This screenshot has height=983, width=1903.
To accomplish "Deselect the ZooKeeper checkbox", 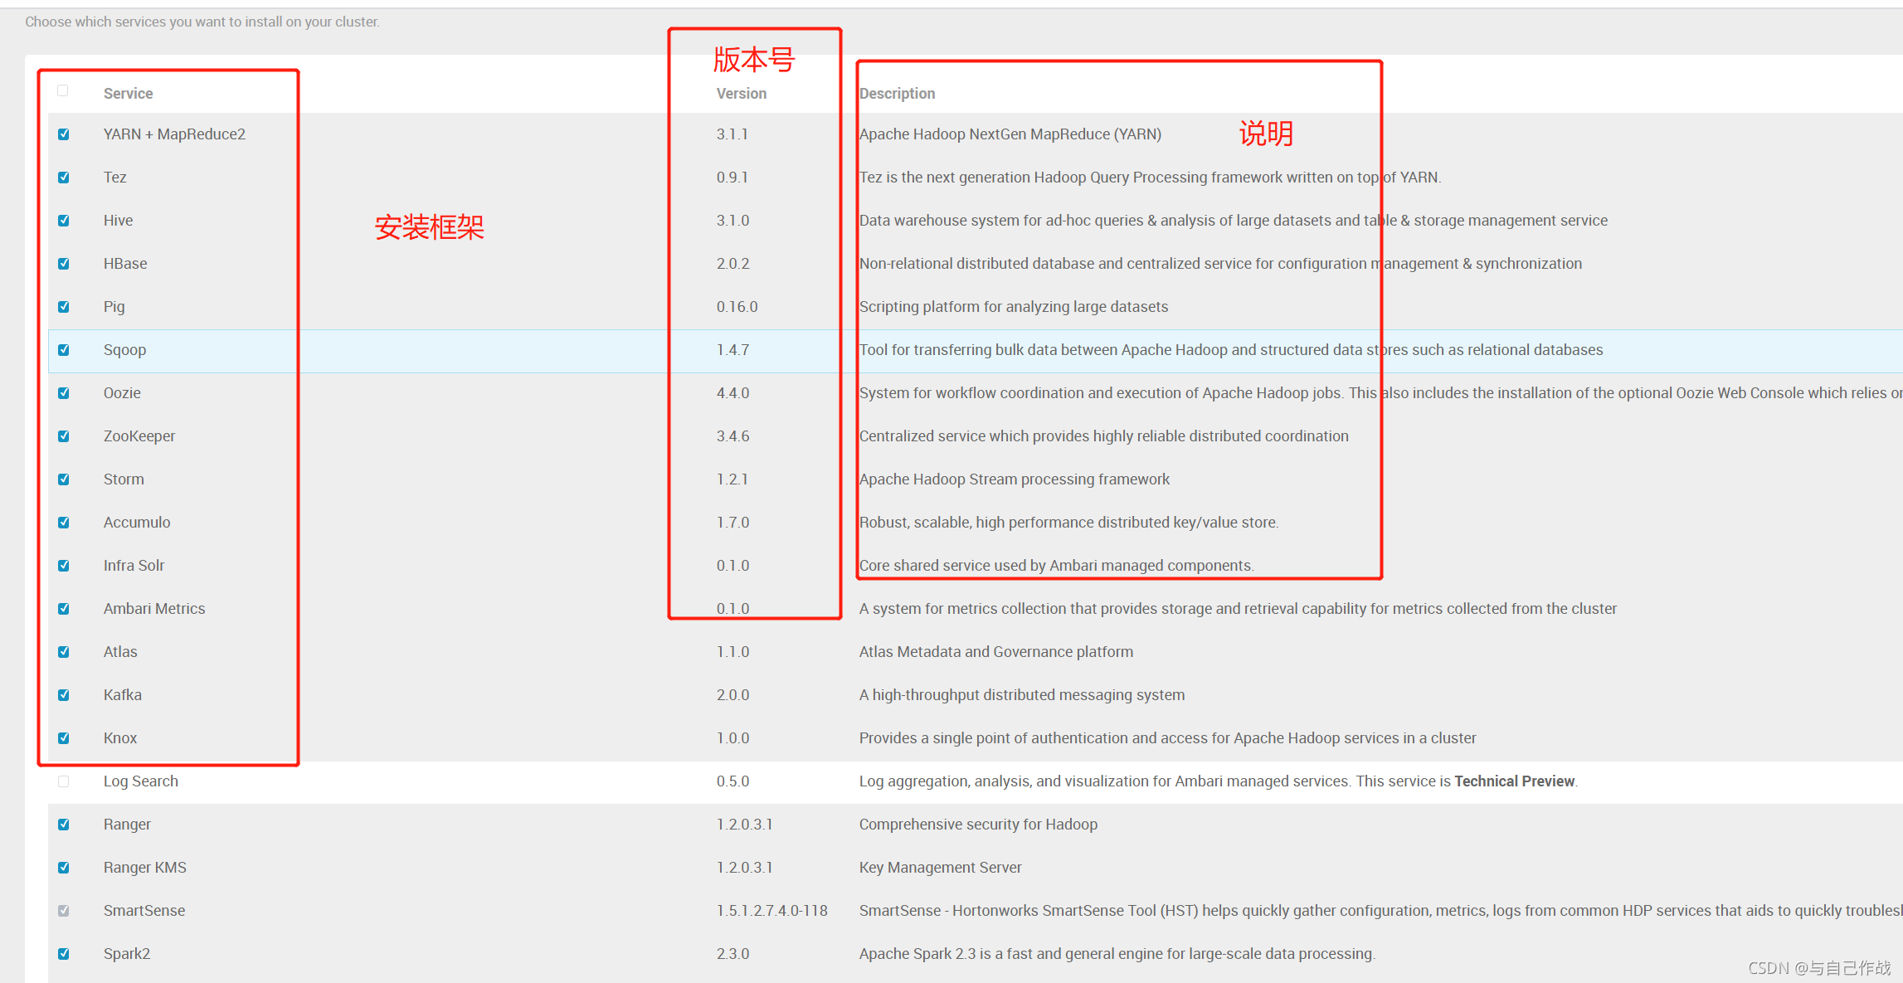I will 64,436.
